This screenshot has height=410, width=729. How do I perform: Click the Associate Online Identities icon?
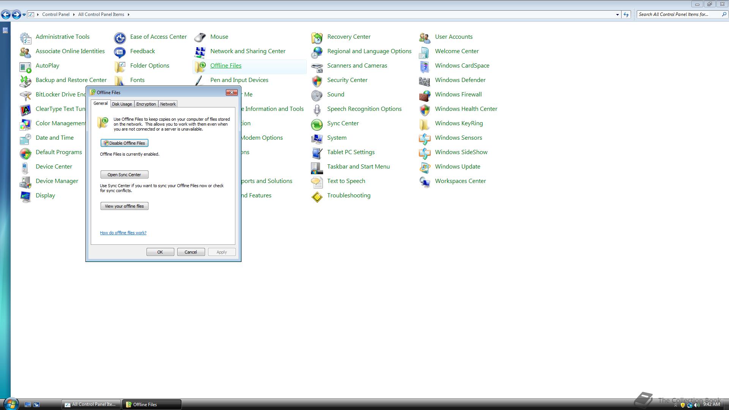point(25,52)
